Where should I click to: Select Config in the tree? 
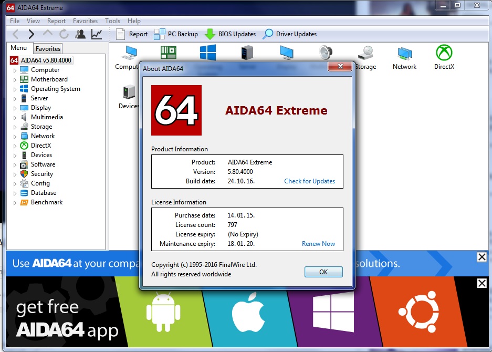tap(40, 183)
